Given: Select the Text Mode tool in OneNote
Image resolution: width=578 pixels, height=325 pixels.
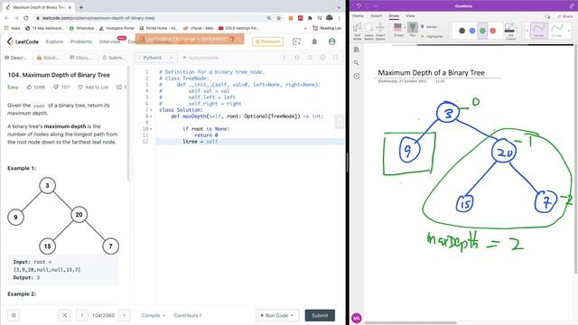Looking at the screenshot, I should 358,32.
